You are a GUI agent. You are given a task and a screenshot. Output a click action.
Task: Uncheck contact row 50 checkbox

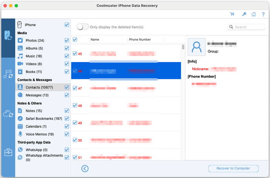(75, 140)
